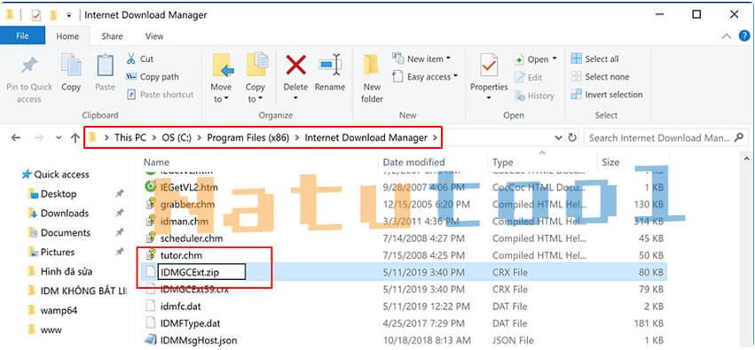Image resolution: width=755 pixels, height=350 pixels.
Task: Click the Up one level arrow
Action: [75, 138]
